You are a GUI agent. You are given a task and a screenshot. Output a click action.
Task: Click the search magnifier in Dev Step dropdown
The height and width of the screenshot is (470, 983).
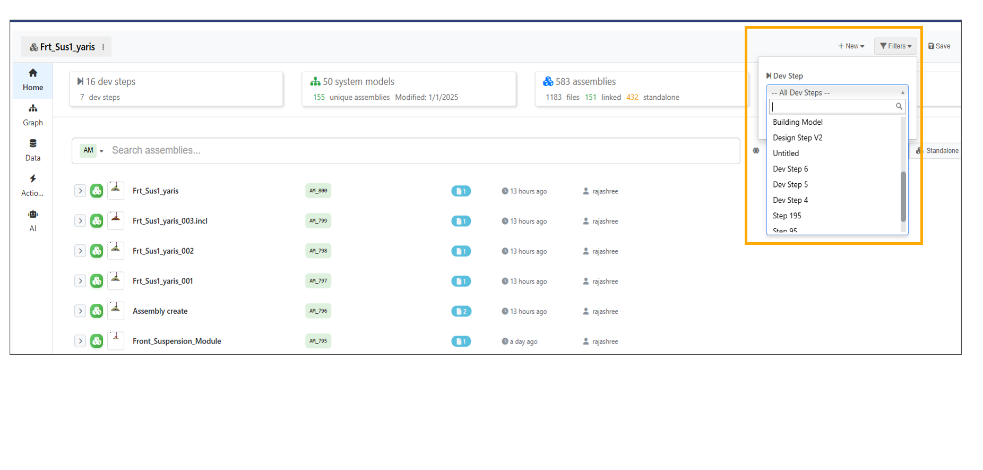pyautogui.click(x=899, y=107)
